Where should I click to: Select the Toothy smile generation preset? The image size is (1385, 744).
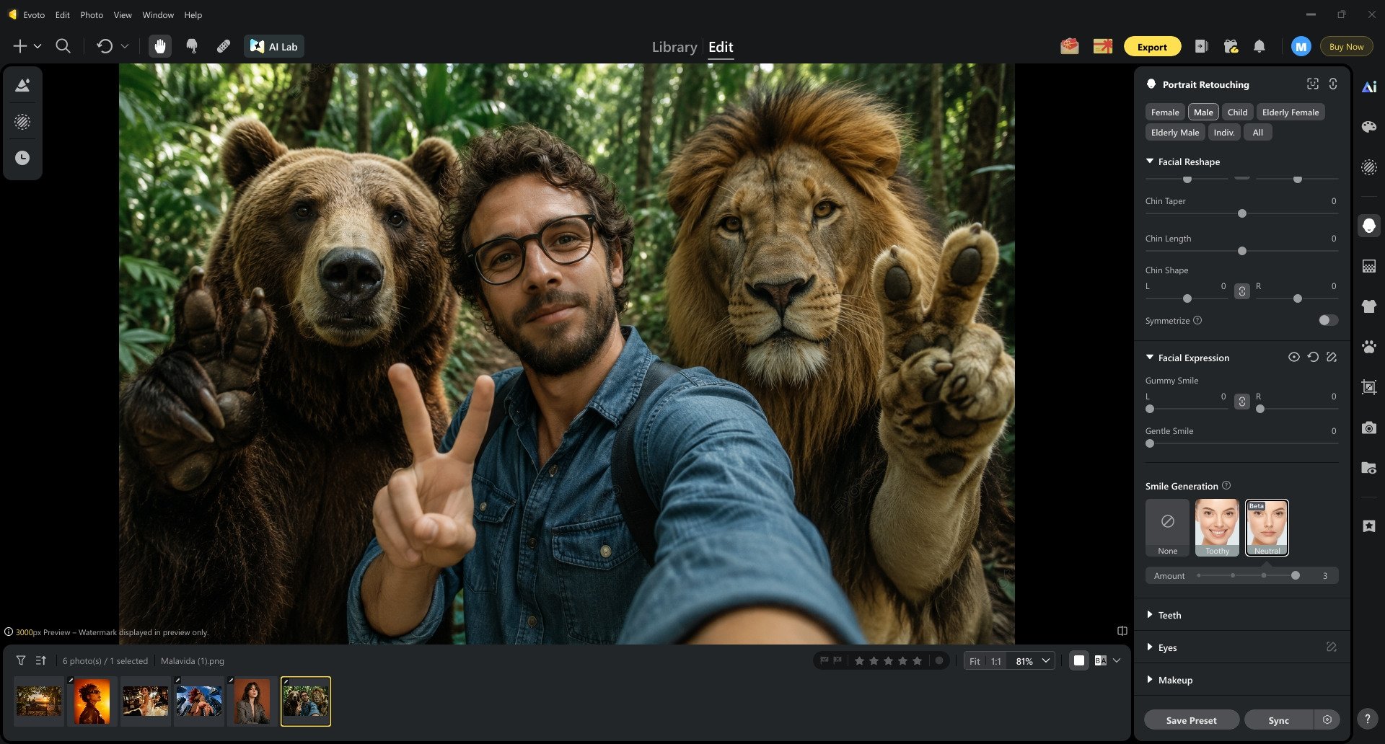(1217, 527)
